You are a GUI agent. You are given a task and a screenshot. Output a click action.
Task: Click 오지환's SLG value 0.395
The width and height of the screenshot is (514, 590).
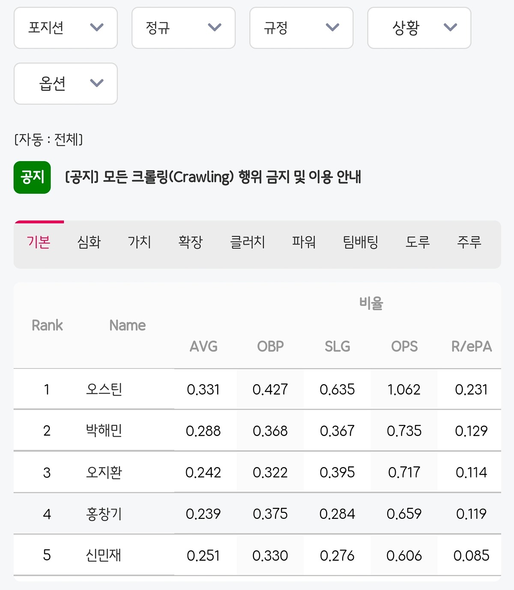point(337,472)
